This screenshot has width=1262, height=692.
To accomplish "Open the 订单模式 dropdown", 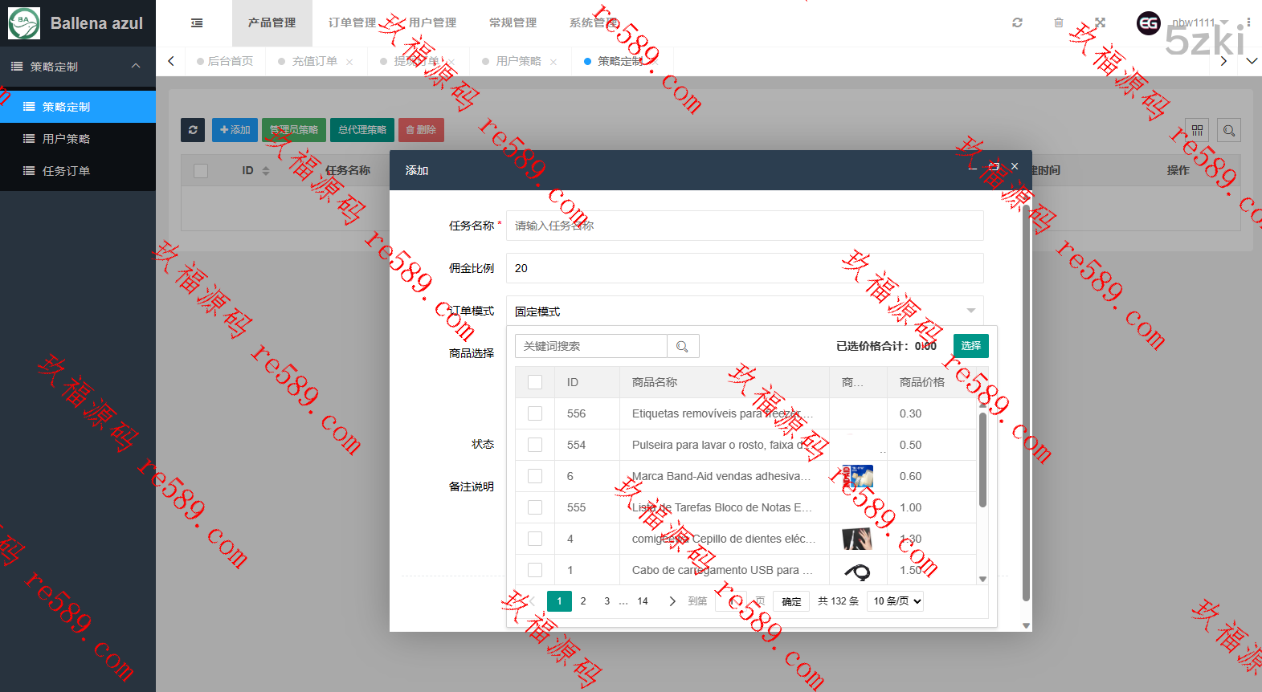I will coord(744,311).
